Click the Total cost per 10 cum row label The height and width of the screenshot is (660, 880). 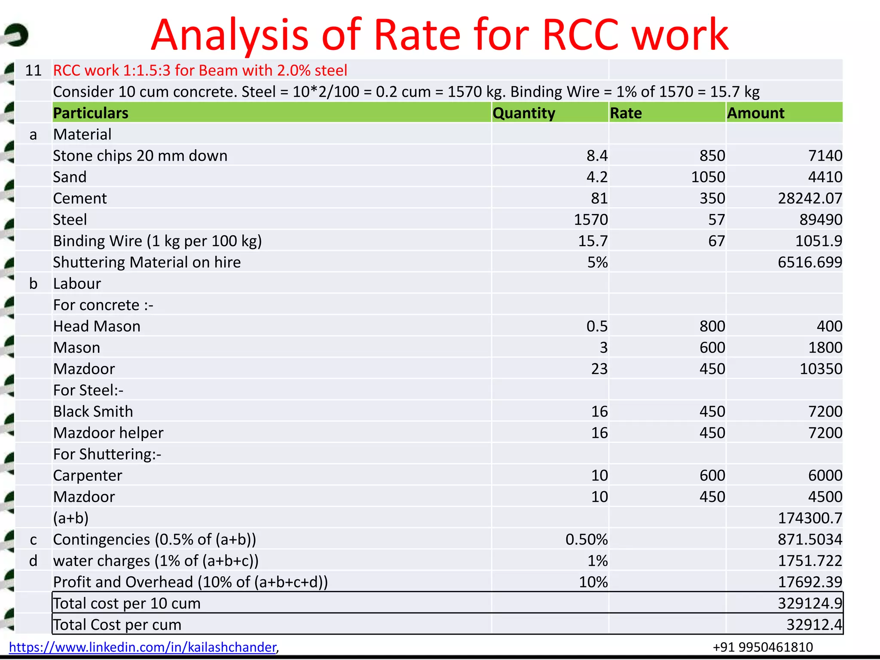127,603
